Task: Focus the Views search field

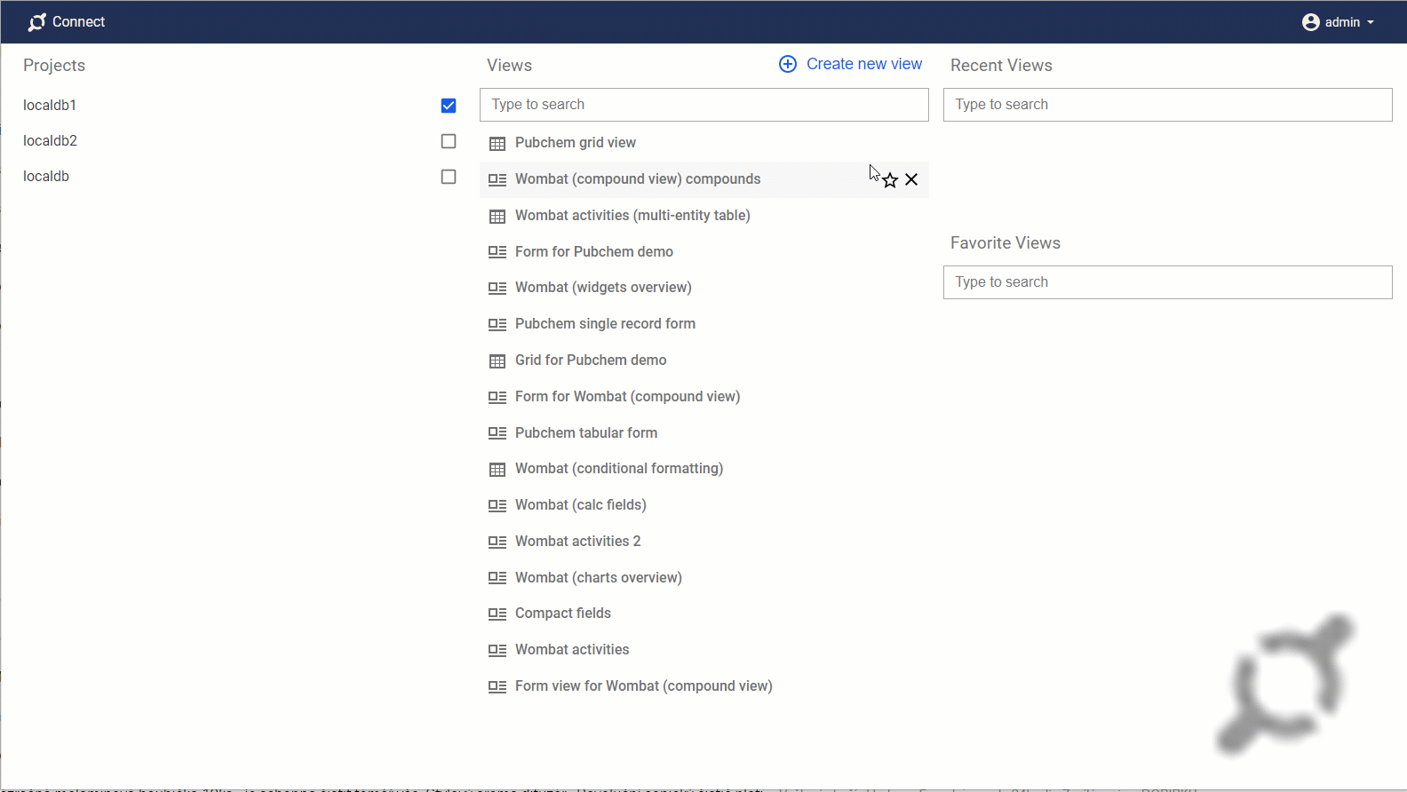Action: 703,105
